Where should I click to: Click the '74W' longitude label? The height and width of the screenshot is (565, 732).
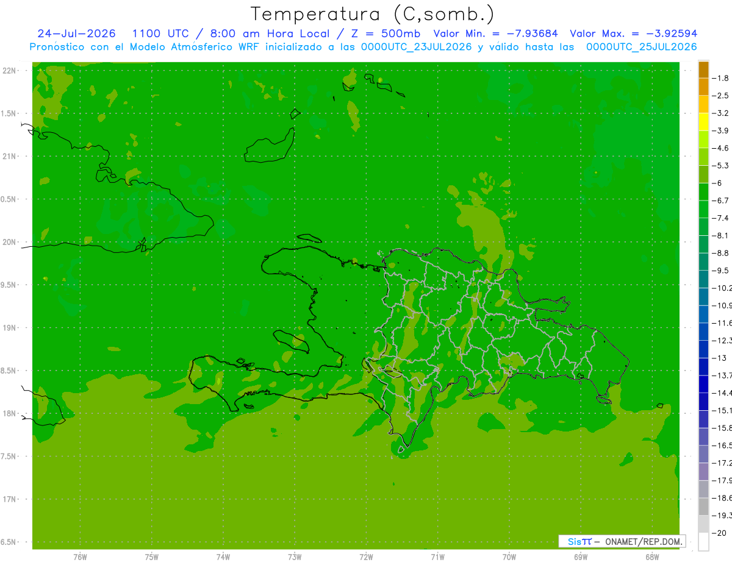[x=223, y=557]
